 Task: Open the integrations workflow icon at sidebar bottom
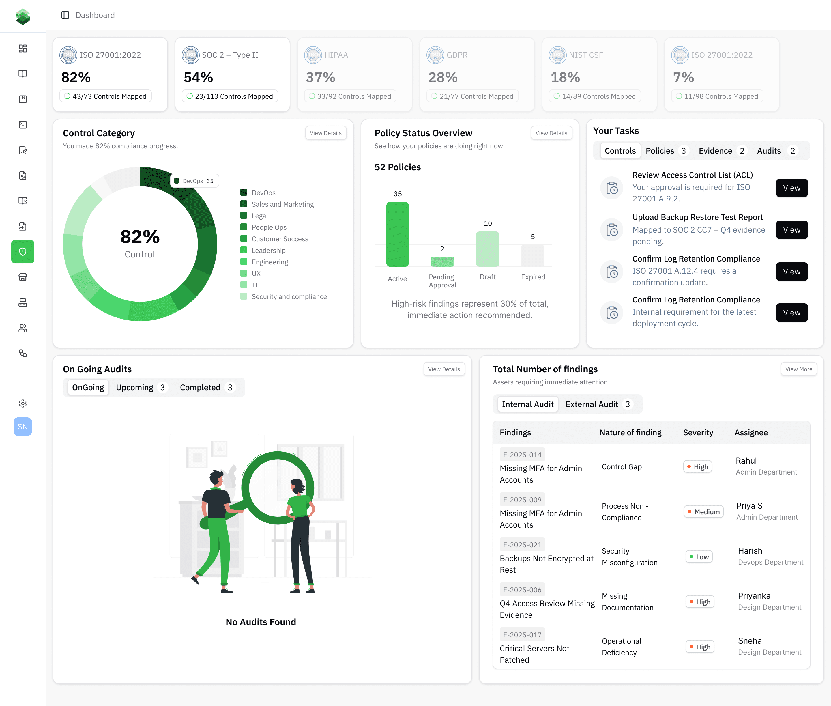click(x=23, y=353)
